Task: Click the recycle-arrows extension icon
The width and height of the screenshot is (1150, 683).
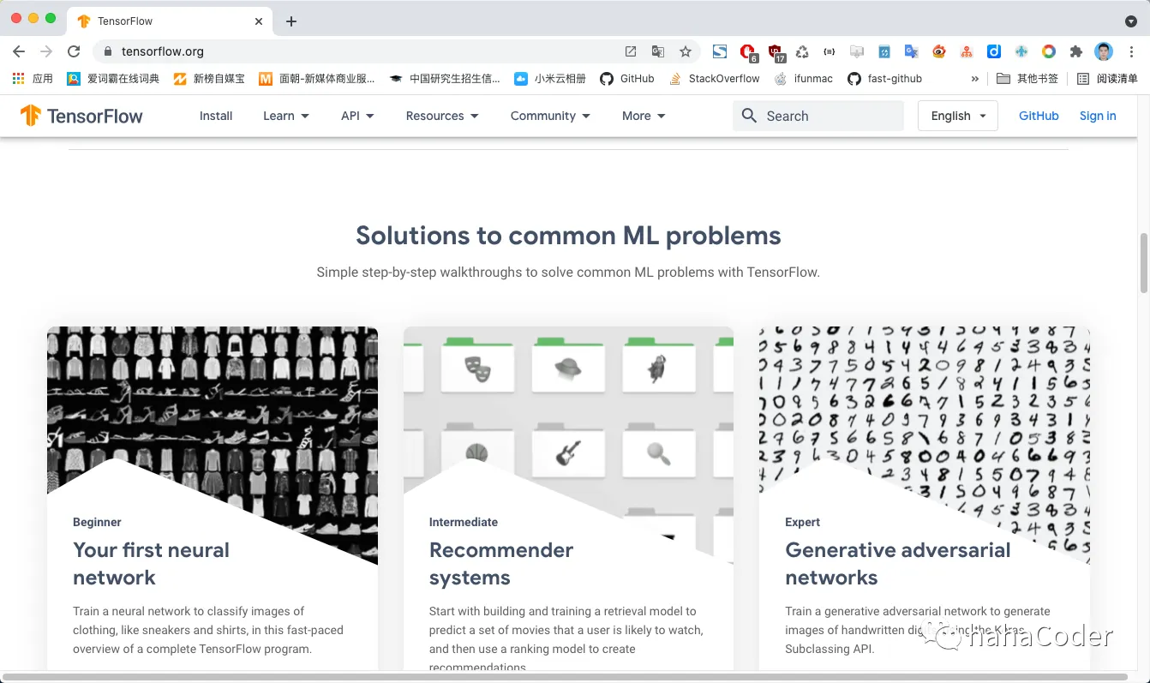Action: [x=802, y=51]
